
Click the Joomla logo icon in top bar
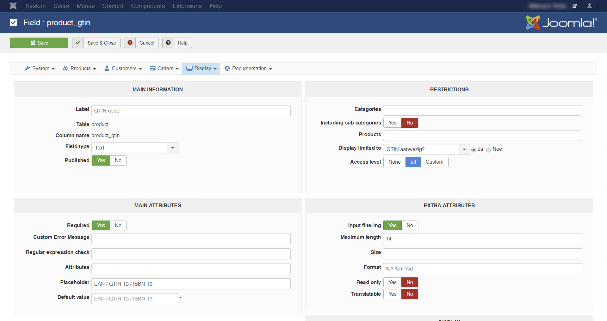click(13, 6)
